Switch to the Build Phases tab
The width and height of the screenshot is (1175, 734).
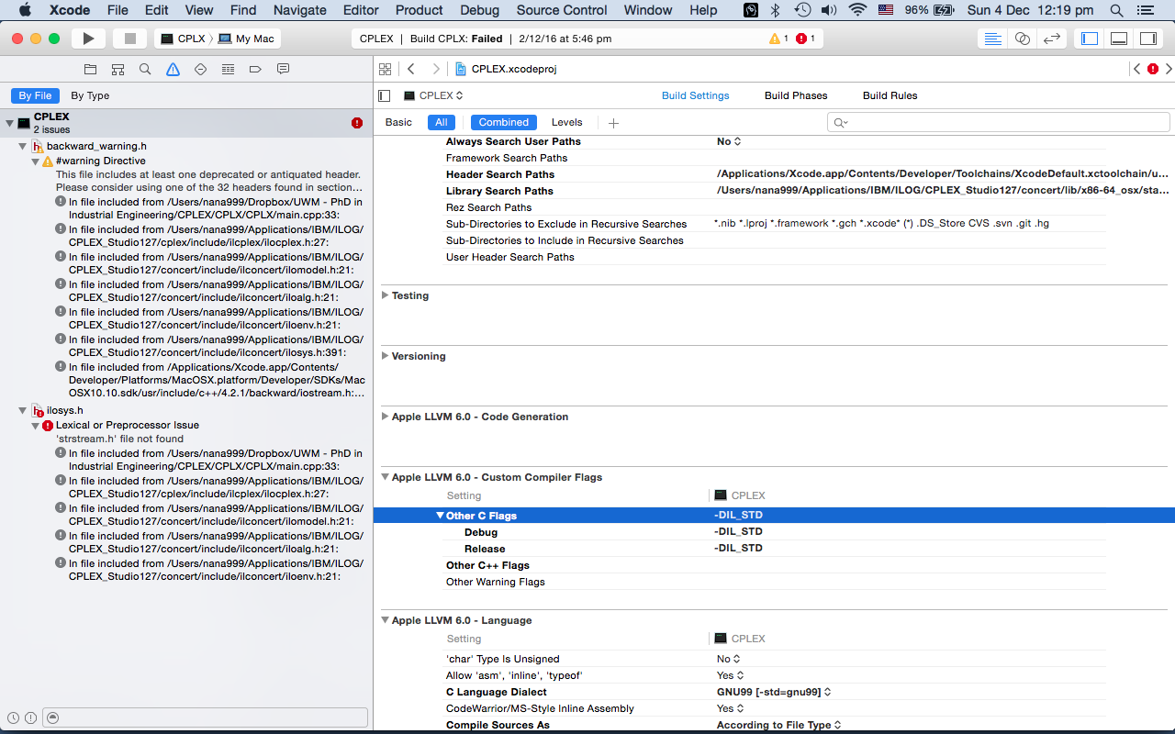796,95
